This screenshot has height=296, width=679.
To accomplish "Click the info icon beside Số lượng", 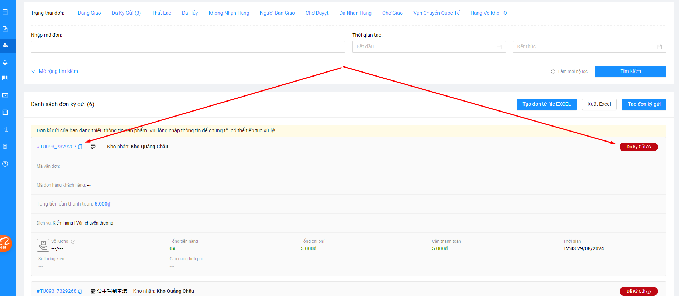I will tap(73, 242).
